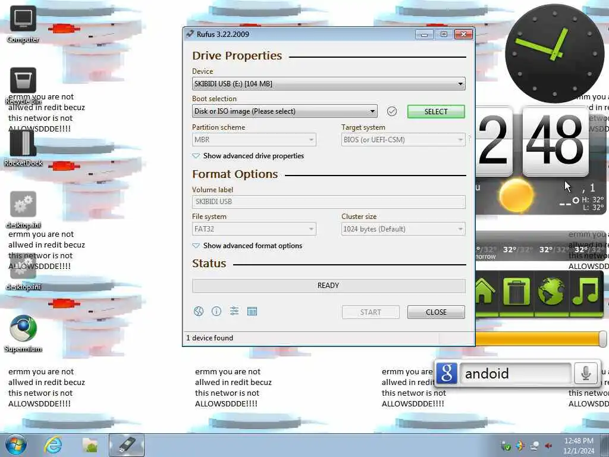Screen dimensions: 609x457
Task: Click the analog clock widget
Action: (555, 54)
